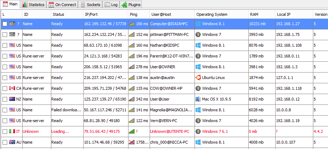Click On Connect calendar icon
This screenshot has height=149, width=328.
point(51,5)
